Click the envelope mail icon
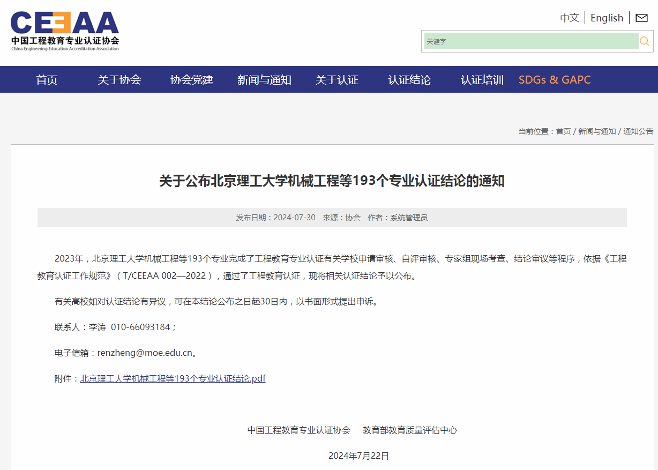Viewport: 658px width, 470px height. click(x=641, y=18)
